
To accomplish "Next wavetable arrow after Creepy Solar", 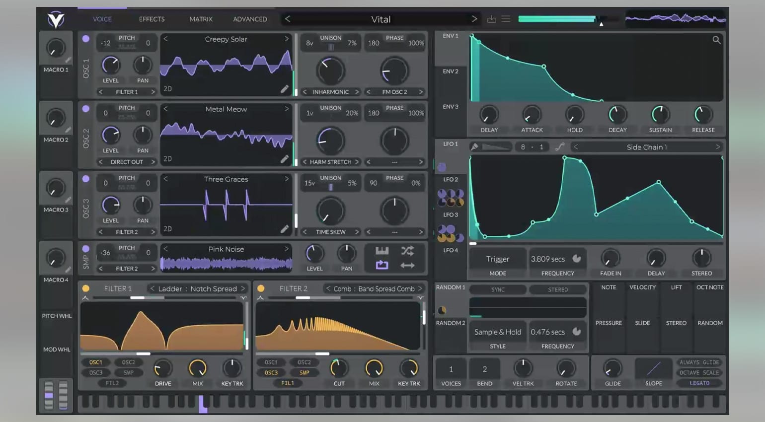I will click(x=287, y=39).
